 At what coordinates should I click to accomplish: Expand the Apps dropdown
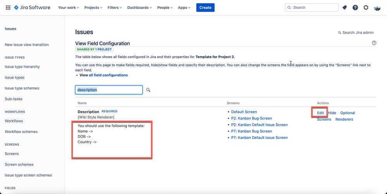184,8
